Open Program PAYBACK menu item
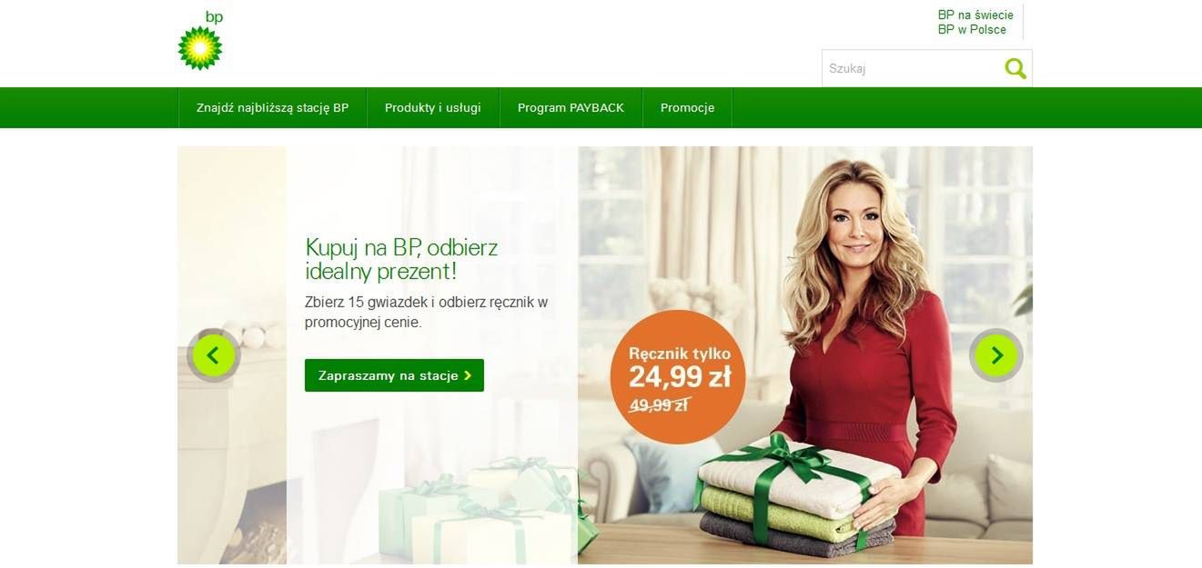Viewport: 1202px width, 568px height. click(x=571, y=107)
